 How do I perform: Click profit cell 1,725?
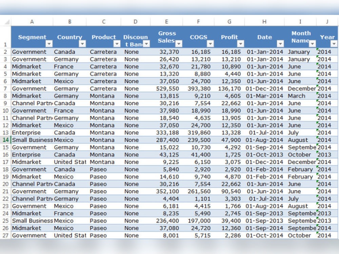coord(230,155)
